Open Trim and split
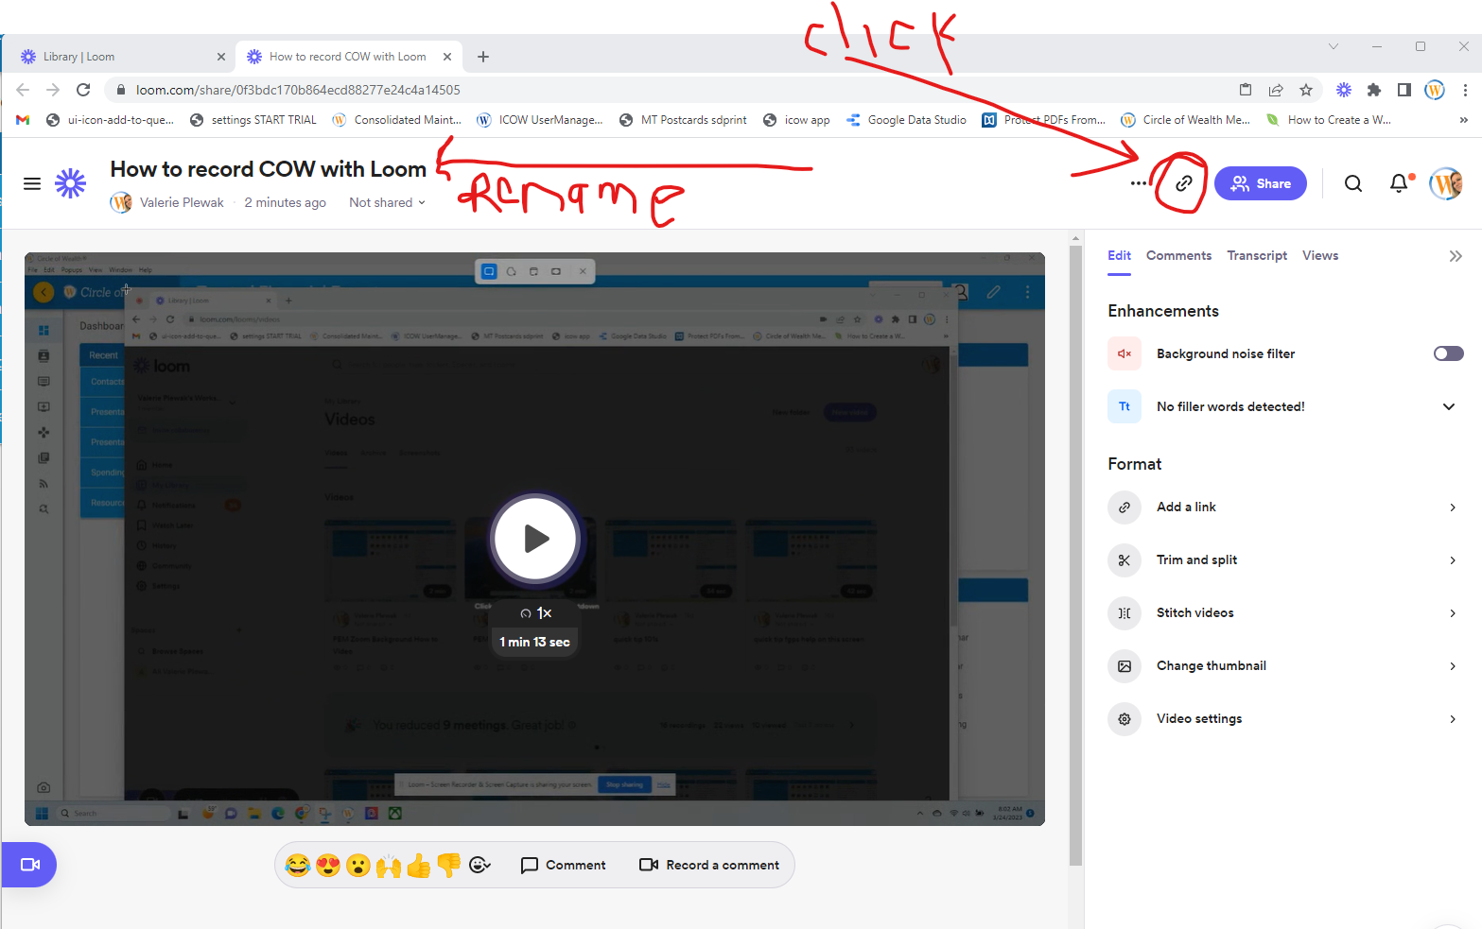 1285,560
